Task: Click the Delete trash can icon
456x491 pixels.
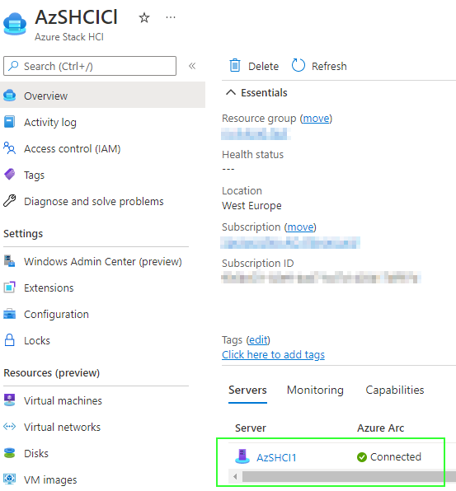Action: (235, 66)
